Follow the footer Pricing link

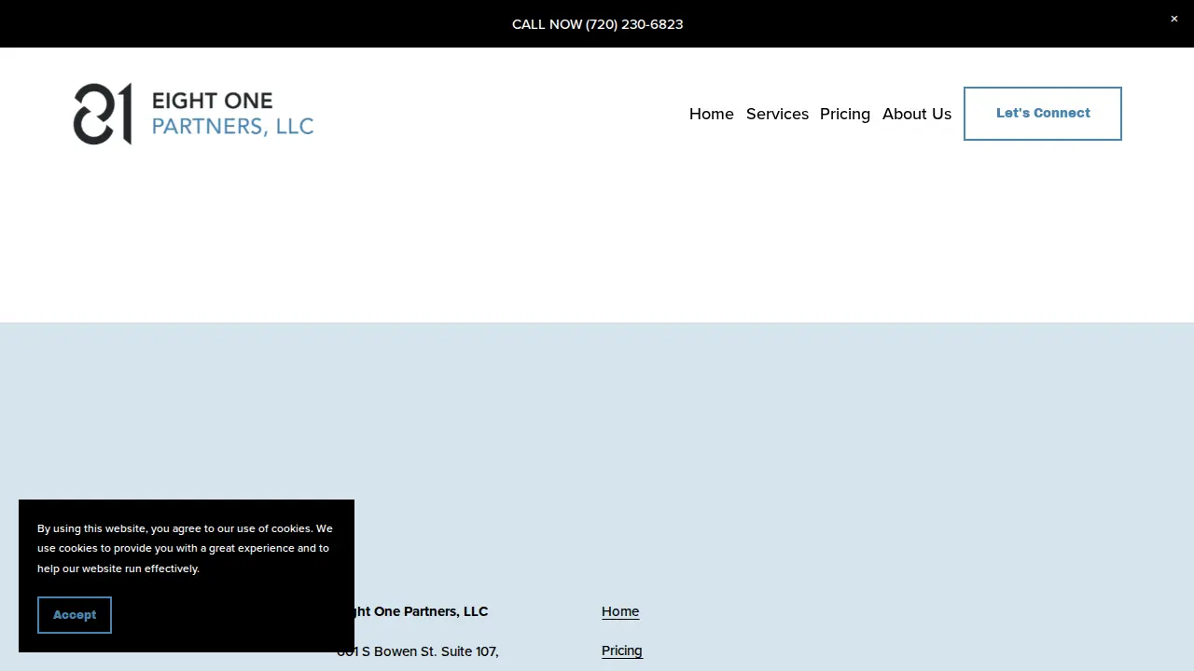point(622,650)
